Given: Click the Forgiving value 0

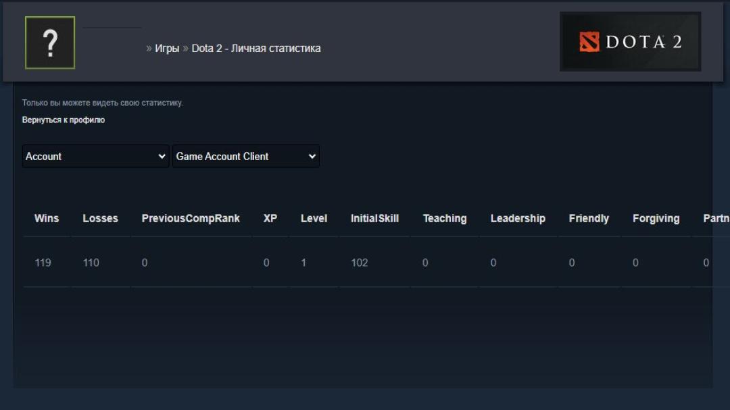Looking at the screenshot, I should tap(635, 263).
